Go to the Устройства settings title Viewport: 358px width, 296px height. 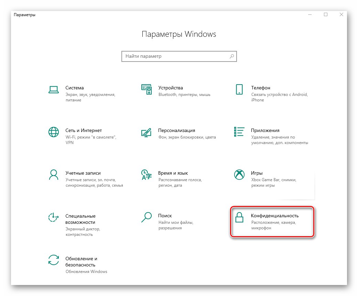[170, 88]
